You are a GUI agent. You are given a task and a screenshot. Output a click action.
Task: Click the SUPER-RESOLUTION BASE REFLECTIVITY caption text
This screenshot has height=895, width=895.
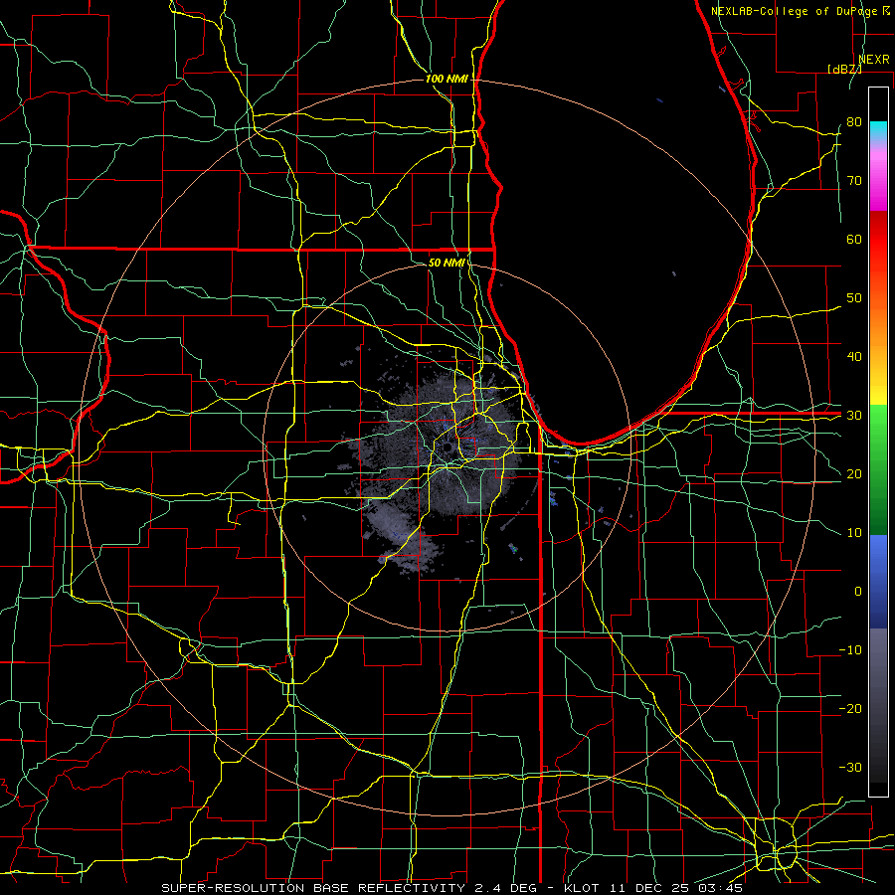coord(313,888)
